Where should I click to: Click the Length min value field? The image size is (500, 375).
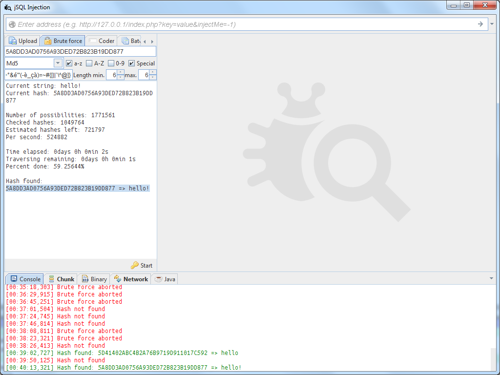point(112,75)
